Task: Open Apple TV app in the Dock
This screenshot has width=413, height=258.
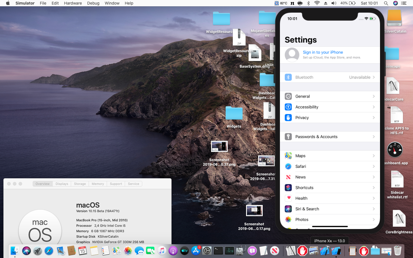Action: pos(184,251)
